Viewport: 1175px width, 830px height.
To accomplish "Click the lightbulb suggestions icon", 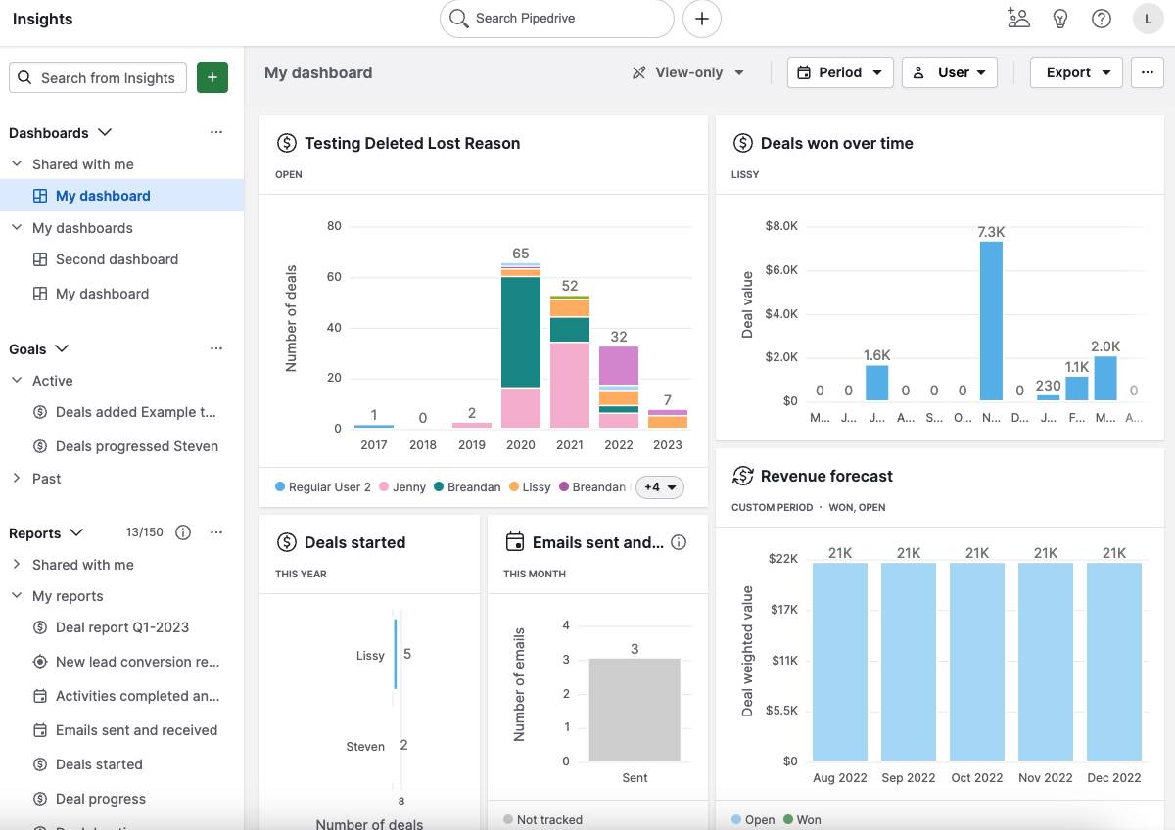I will point(1059,18).
